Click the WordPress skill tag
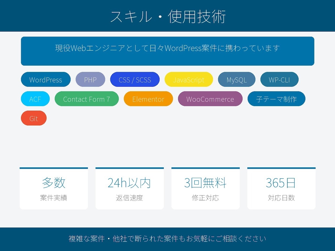The image size is (335, 251). tap(46, 80)
